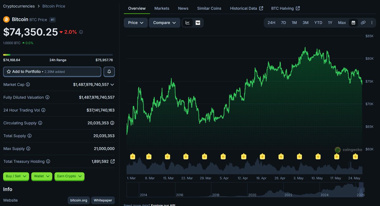Open the BTC Halving tab
Image resolution: width=380 pixels, height=206 pixels.
[x=285, y=8]
